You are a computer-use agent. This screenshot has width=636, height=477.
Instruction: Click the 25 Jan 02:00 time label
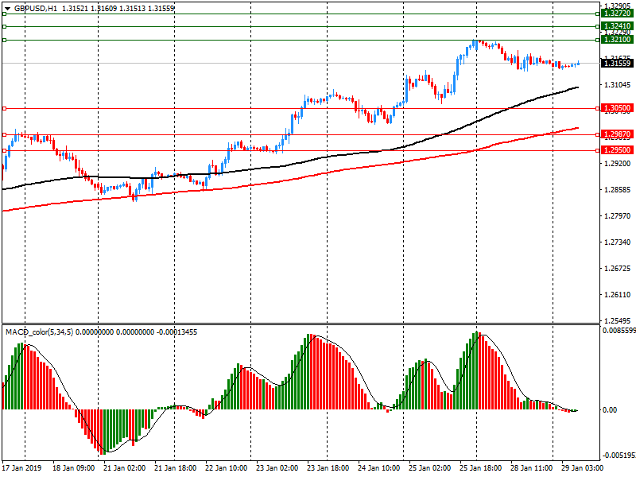click(429, 467)
